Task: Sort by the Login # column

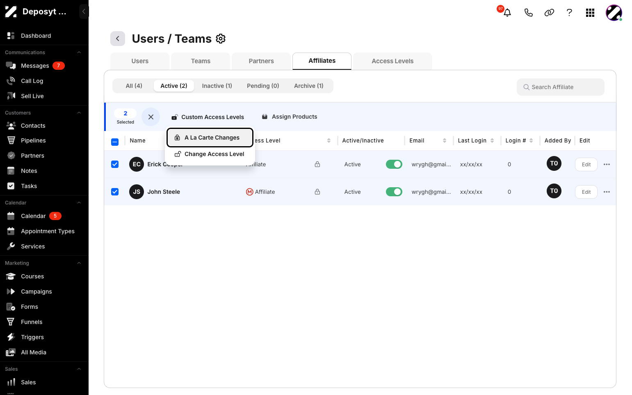Action: coord(531,140)
